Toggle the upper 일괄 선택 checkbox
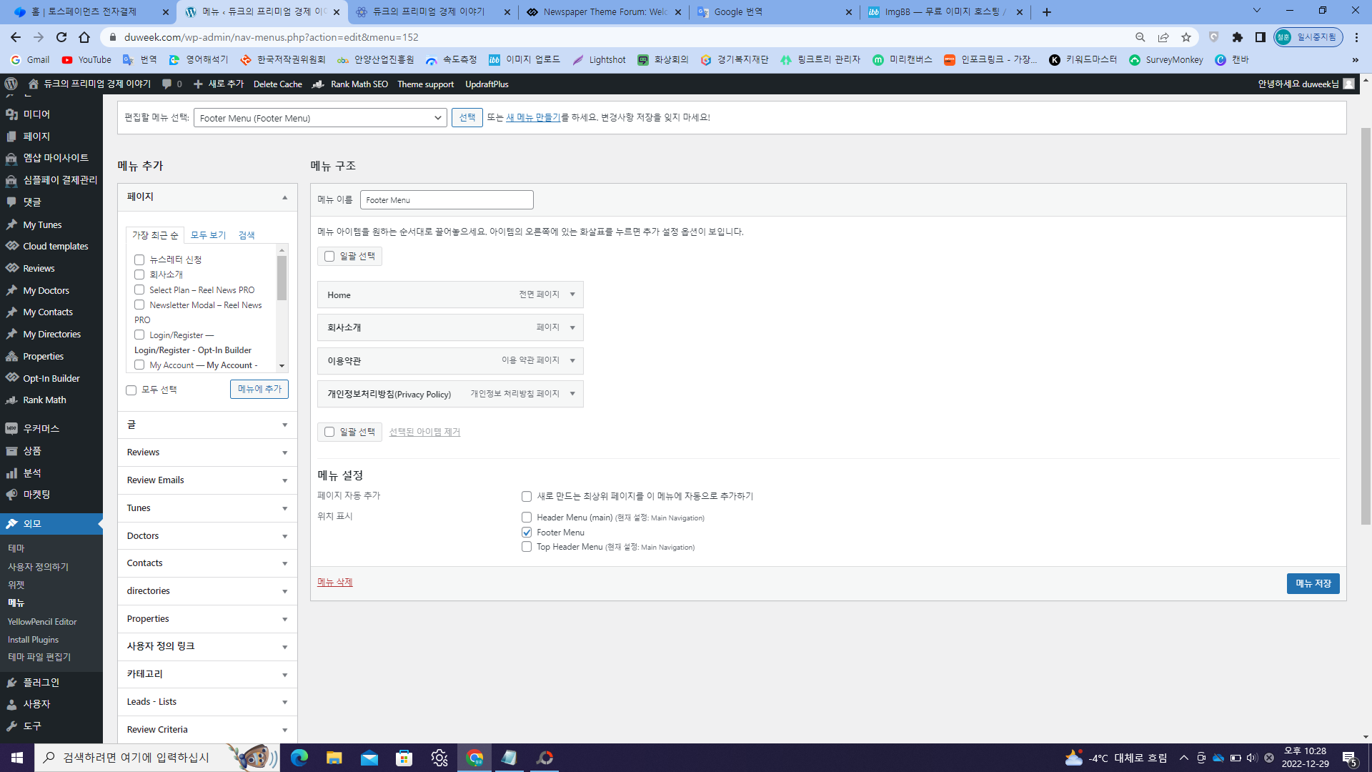The image size is (1372, 772). coord(329,256)
